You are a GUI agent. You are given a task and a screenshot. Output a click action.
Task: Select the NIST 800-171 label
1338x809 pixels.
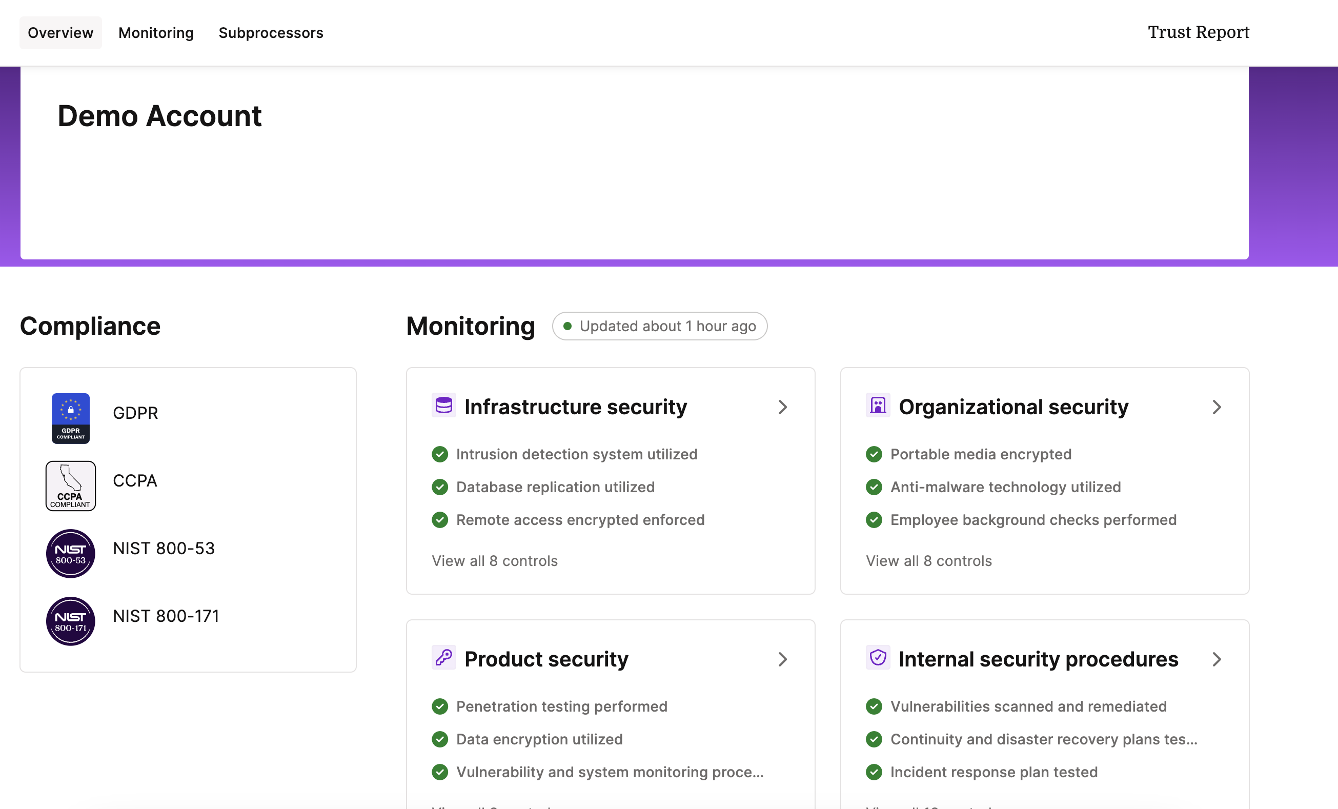click(166, 616)
